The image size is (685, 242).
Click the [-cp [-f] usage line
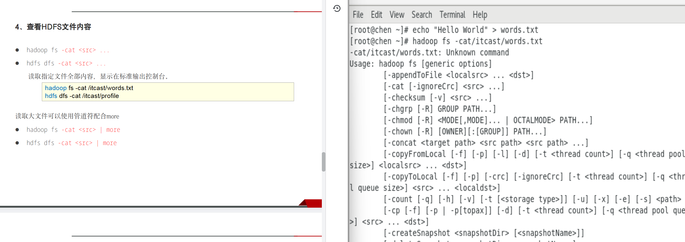pos(534,210)
